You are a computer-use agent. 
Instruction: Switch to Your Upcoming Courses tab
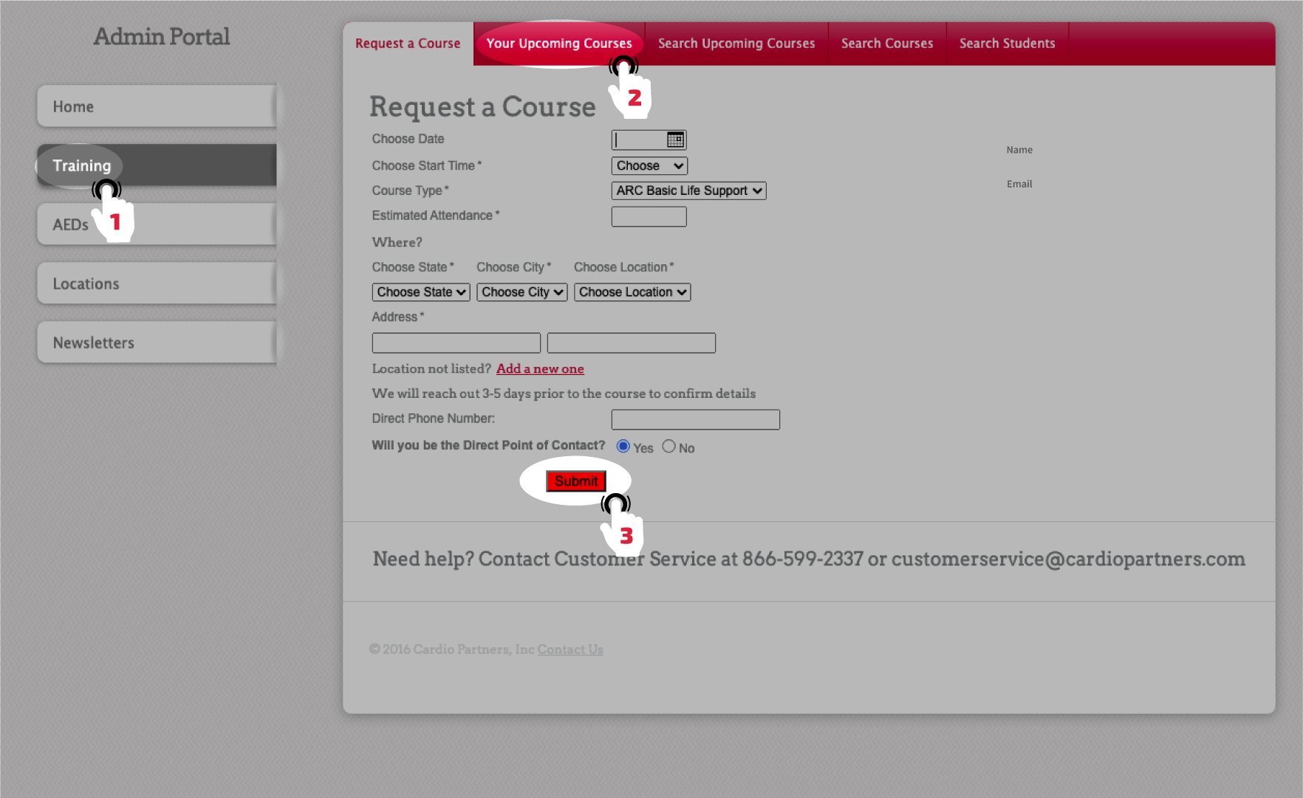[x=558, y=44]
